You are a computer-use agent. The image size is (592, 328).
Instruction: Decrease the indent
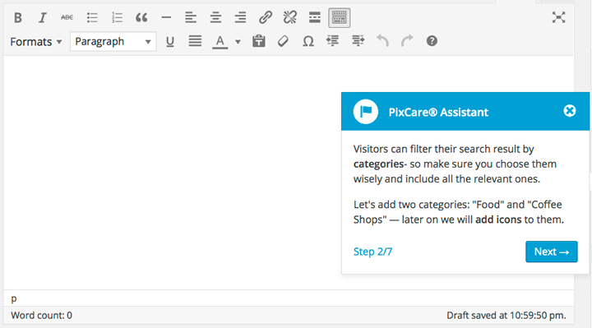[333, 41]
